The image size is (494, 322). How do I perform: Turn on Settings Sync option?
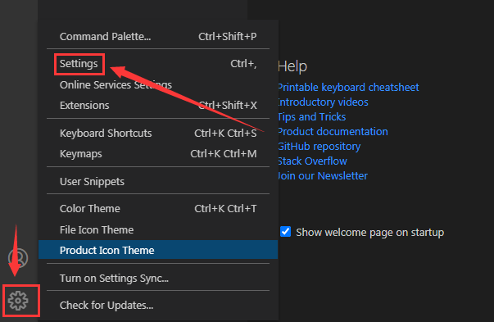tap(158, 279)
